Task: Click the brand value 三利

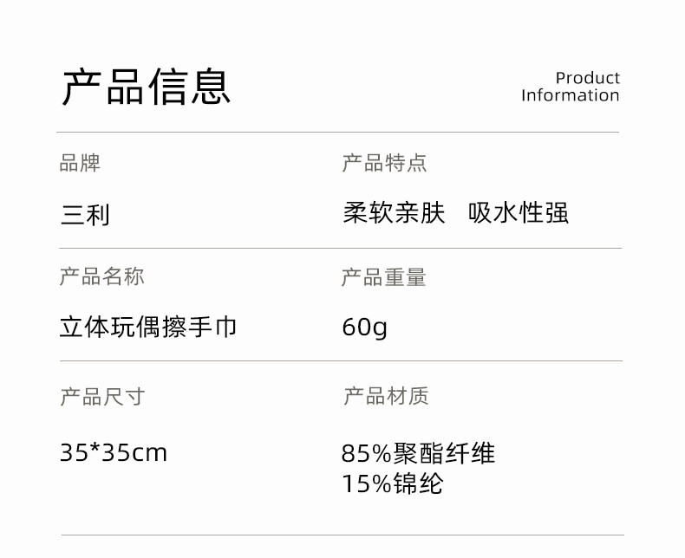Action: pos(85,214)
